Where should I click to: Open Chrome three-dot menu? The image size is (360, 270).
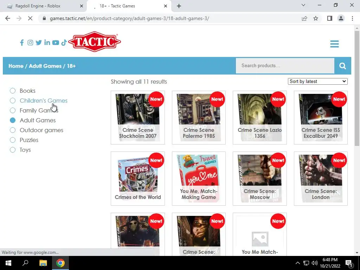point(352,18)
